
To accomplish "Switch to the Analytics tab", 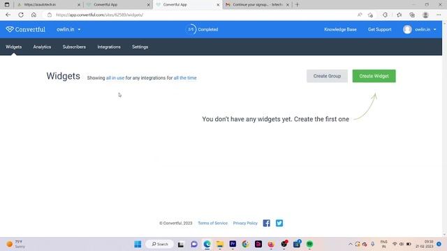I will (x=42, y=47).
